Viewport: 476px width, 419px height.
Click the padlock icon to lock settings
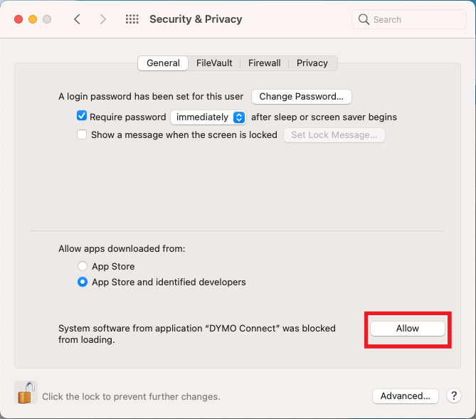click(x=26, y=392)
